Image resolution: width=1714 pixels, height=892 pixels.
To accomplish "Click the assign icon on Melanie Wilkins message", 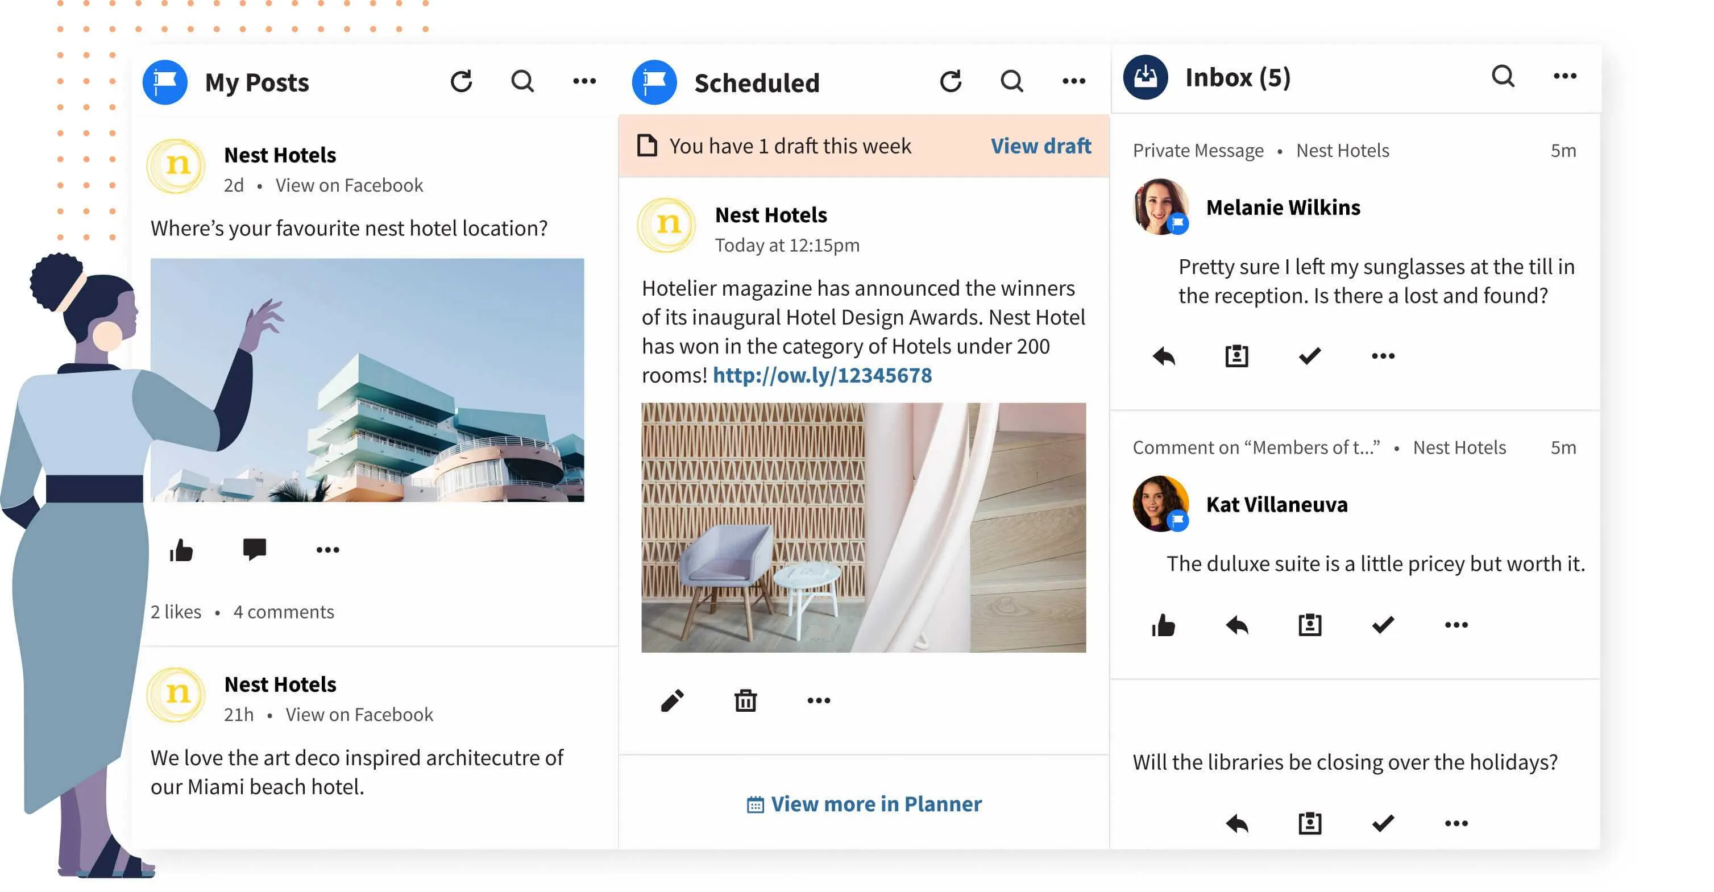I will point(1236,355).
